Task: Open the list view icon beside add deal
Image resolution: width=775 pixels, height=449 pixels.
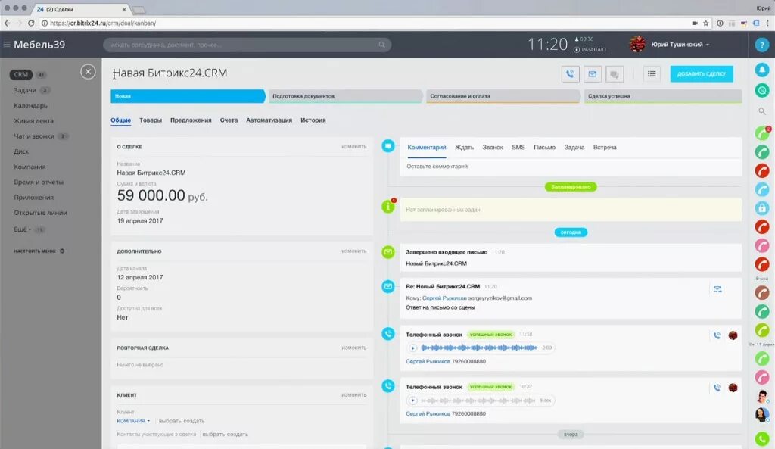Action: [x=652, y=74]
